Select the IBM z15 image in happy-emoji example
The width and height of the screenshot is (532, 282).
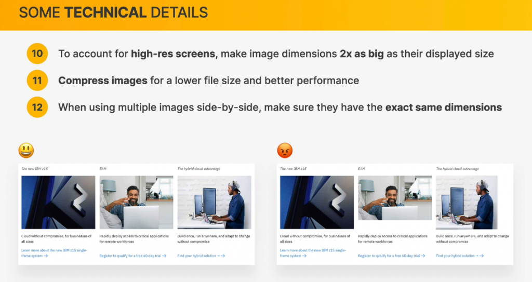(58, 202)
